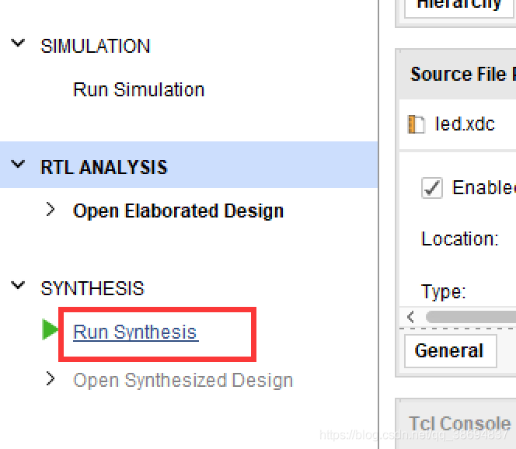Click the horizontal scrollbar left arrow
The width and height of the screenshot is (516, 449).
410,317
